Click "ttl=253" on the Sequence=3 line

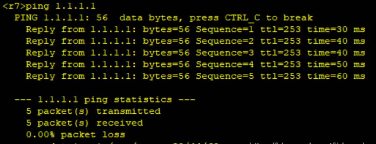[x=281, y=53]
